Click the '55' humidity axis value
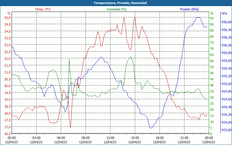Viewport: 232px width, 145px height. (x=212, y=67)
